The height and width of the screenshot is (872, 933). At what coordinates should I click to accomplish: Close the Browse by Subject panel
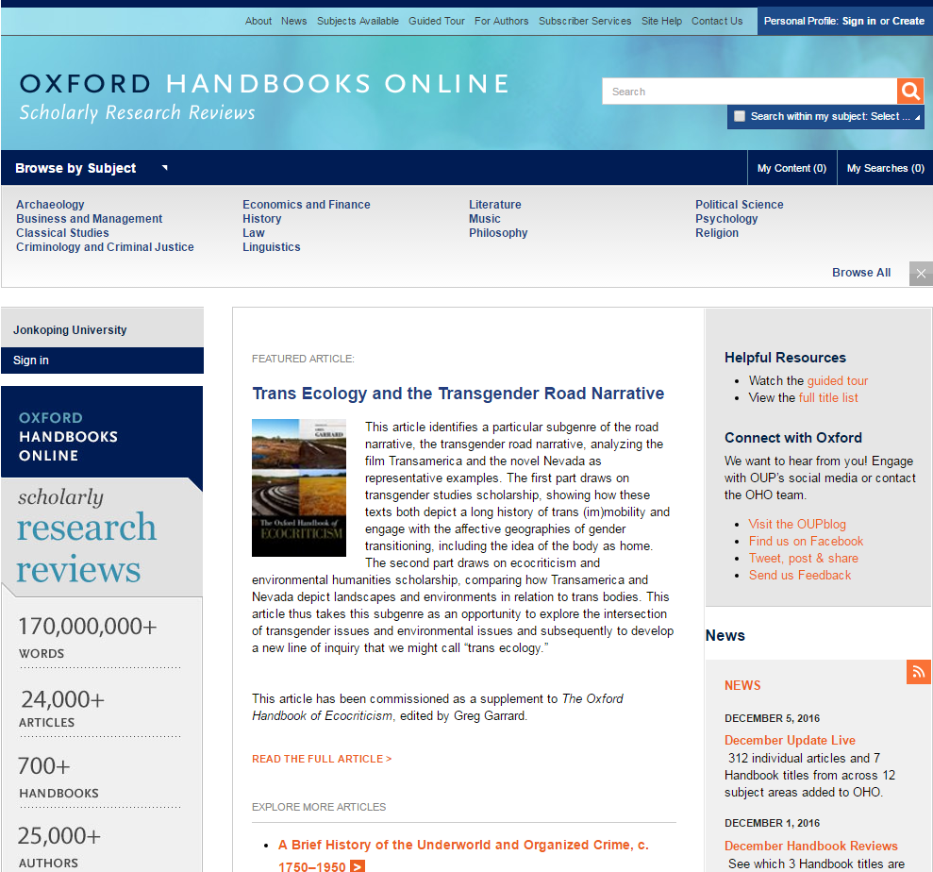[x=920, y=274]
